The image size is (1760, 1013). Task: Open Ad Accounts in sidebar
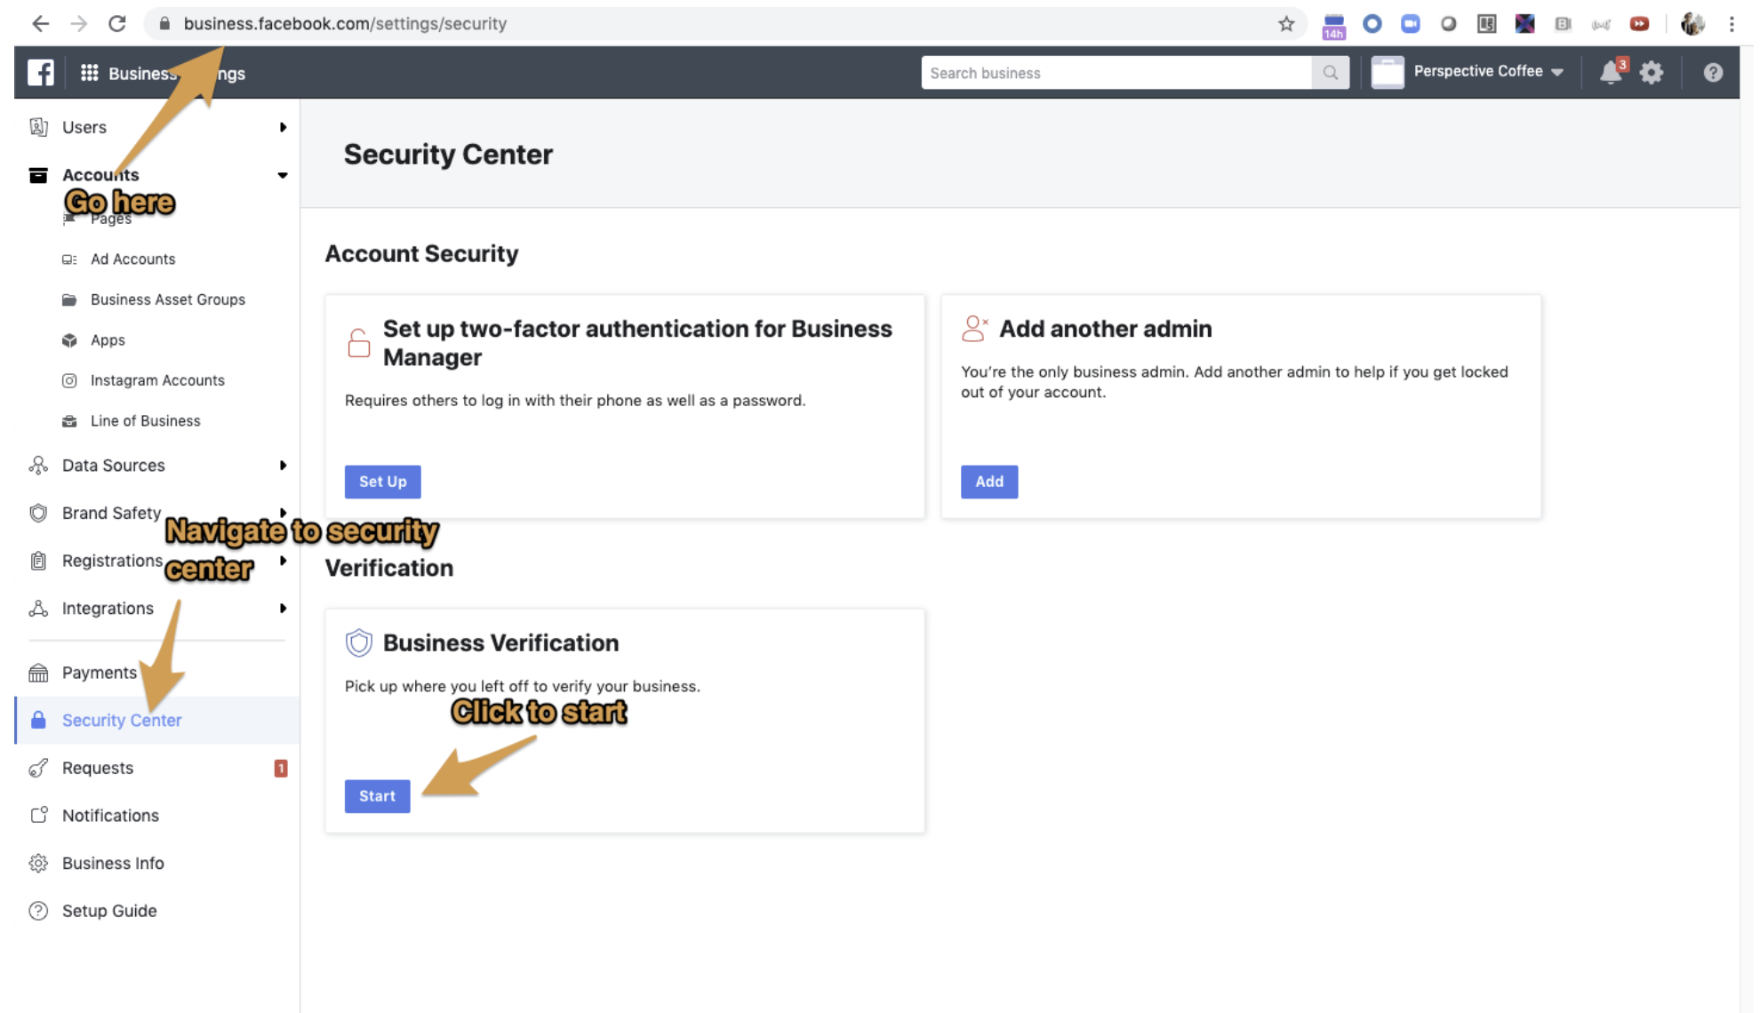[132, 259]
